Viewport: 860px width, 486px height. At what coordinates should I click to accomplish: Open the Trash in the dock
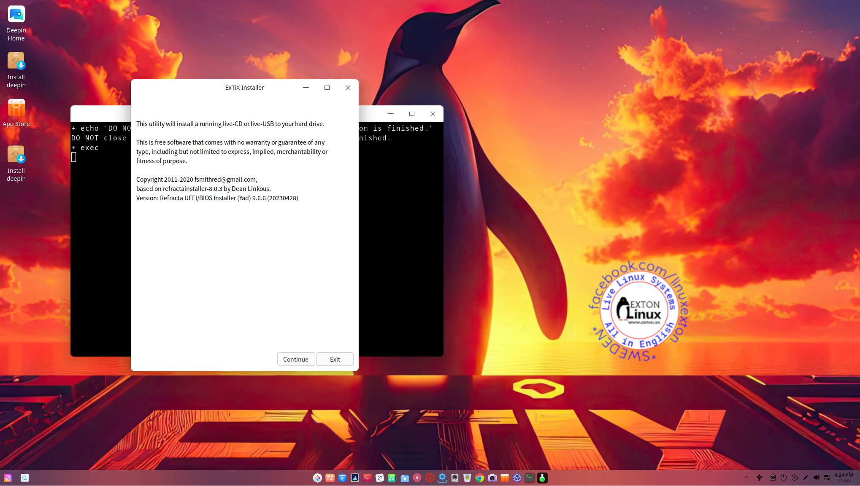tap(467, 478)
